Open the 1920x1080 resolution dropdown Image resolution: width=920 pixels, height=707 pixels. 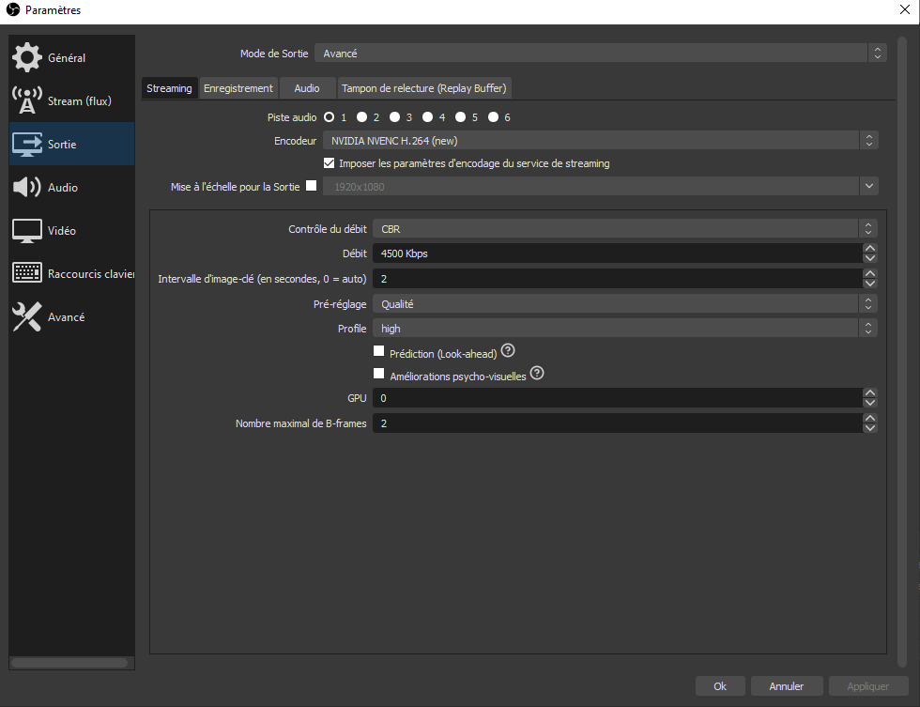pos(600,187)
